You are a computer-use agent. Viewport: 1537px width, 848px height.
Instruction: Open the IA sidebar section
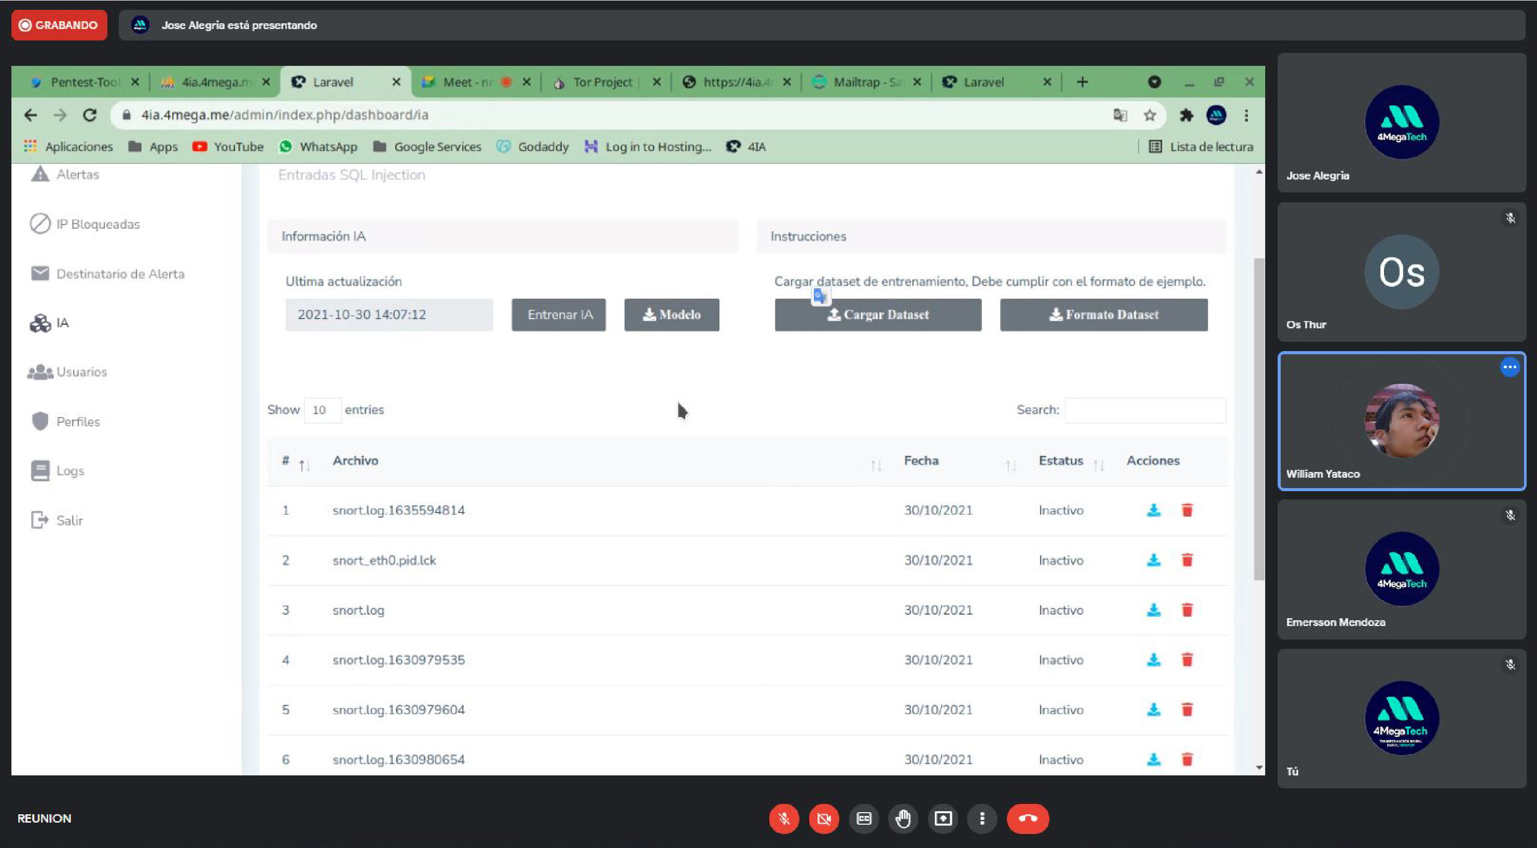pos(62,323)
